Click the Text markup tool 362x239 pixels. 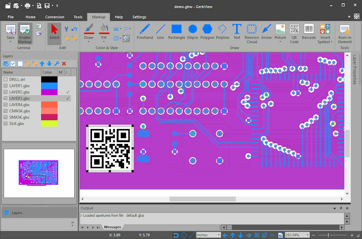click(237, 32)
